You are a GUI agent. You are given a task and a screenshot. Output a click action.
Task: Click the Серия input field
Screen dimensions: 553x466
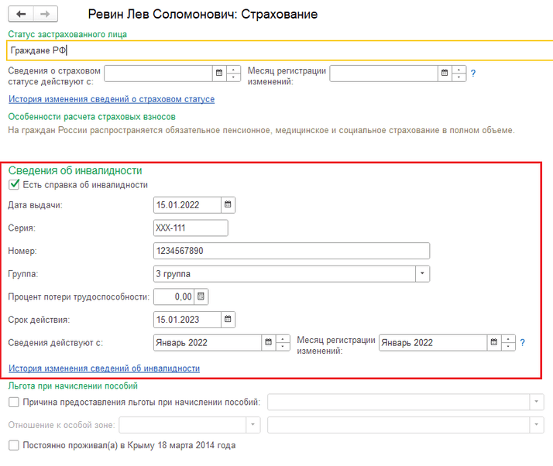pyautogui.click(x=191, y=228)
